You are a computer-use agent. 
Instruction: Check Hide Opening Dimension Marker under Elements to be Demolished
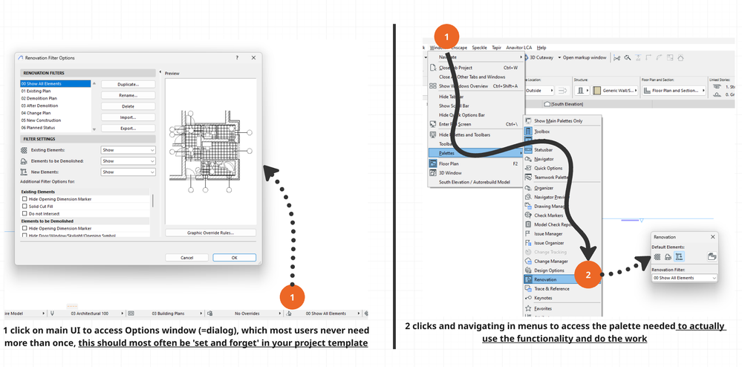click(25, 228)
